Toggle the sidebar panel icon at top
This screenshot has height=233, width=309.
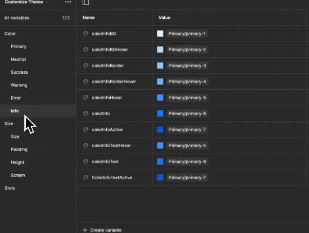coord(86,2)
